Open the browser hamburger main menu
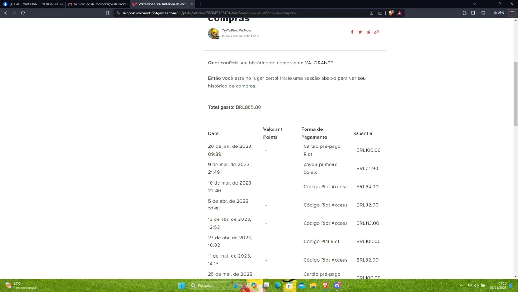The width and height of the screenshot is (518, 292). coord(512,13)
